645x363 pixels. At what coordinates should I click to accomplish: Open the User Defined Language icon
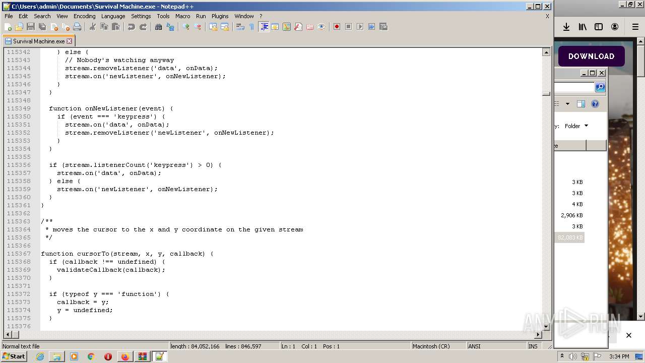[275, 27]
